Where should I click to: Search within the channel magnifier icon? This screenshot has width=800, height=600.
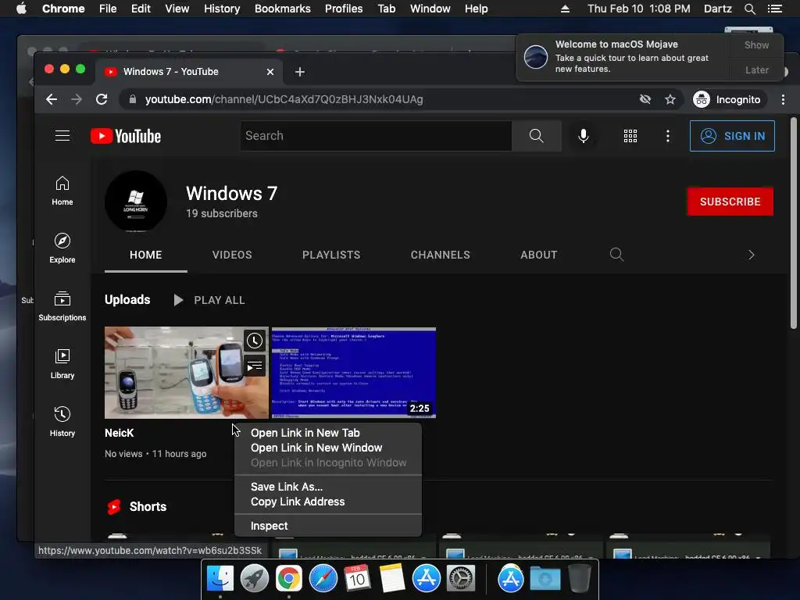pyautogui.click(x=616, y=254)
